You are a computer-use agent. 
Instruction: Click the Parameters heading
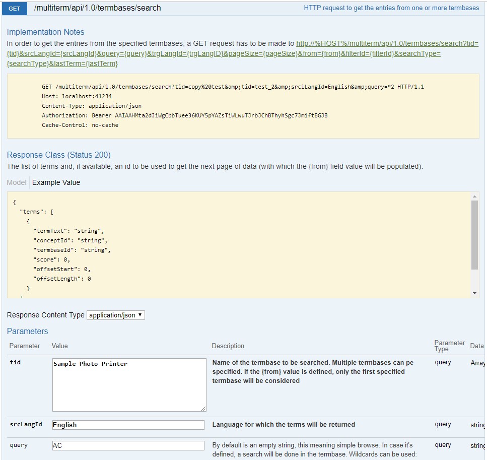(27, 332)
